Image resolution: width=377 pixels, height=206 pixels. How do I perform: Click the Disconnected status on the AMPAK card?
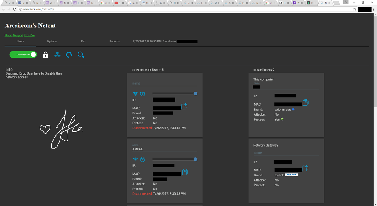pos(142,194)
